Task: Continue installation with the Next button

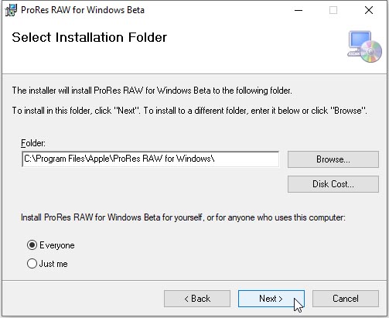Action: [x=271, y=299]
